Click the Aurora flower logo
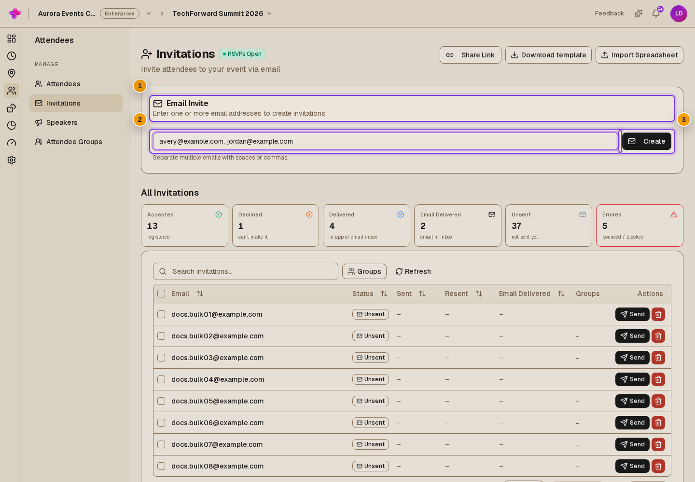The image size is (695, 482). (15, 13)
